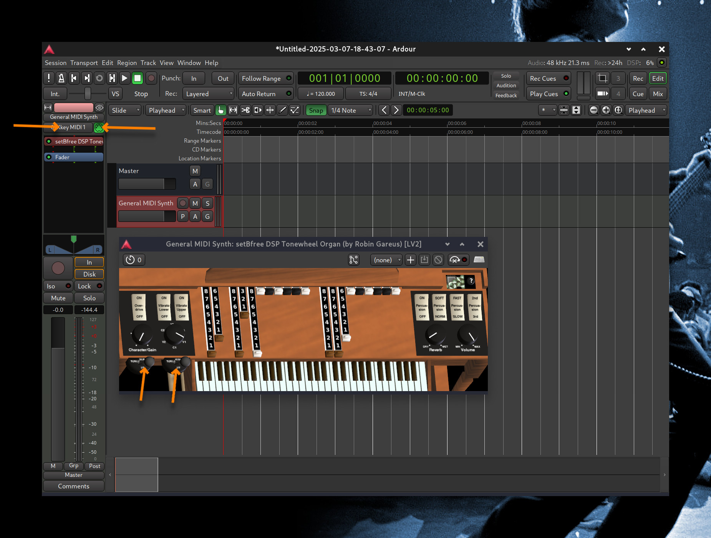
Task: Toggle Follow Range option
Action: point(266,78)
